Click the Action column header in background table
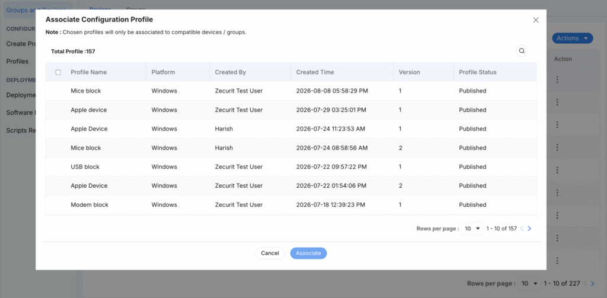Screen dimensions: 607x298 (x=563, y=59)
